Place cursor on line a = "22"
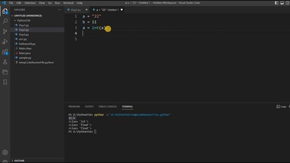Screen dimensions: 290x163 click(x=92, y=16)
